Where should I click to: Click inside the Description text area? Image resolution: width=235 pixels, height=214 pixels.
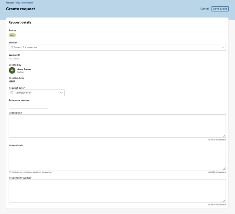point(117,126)
